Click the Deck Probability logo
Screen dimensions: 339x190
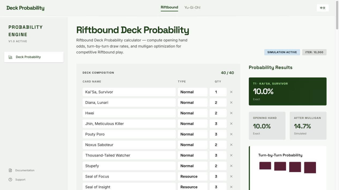coord(25,8)
